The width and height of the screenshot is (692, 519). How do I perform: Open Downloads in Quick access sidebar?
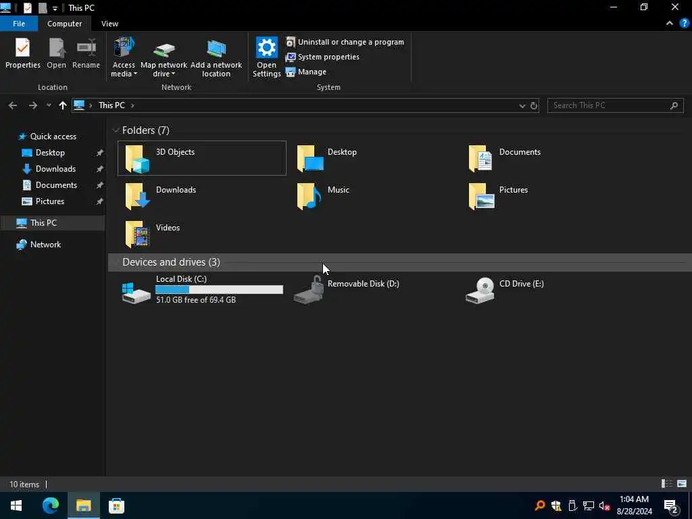click(55, 169)
